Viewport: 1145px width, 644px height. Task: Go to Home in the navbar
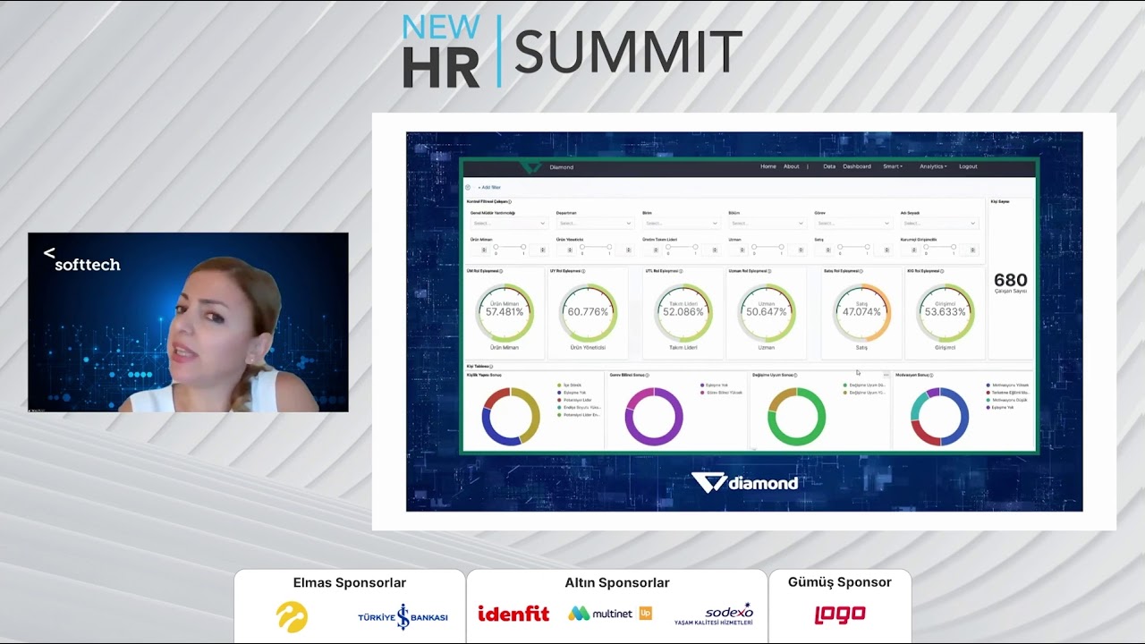tap(768, 166)
